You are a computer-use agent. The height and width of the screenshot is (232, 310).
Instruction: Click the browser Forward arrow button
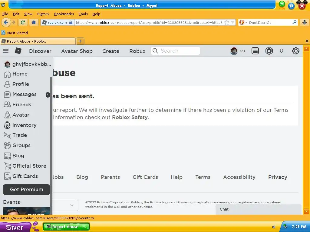pos(14,22)
